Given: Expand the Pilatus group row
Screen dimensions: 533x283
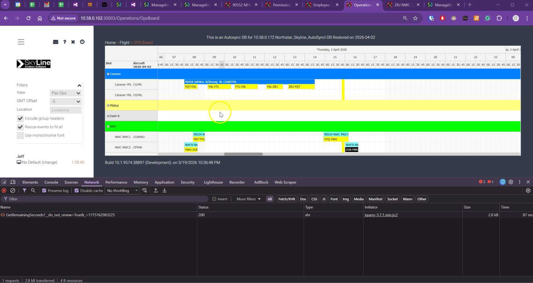Looking at the screenshot, I should click(x=108, y=106).
